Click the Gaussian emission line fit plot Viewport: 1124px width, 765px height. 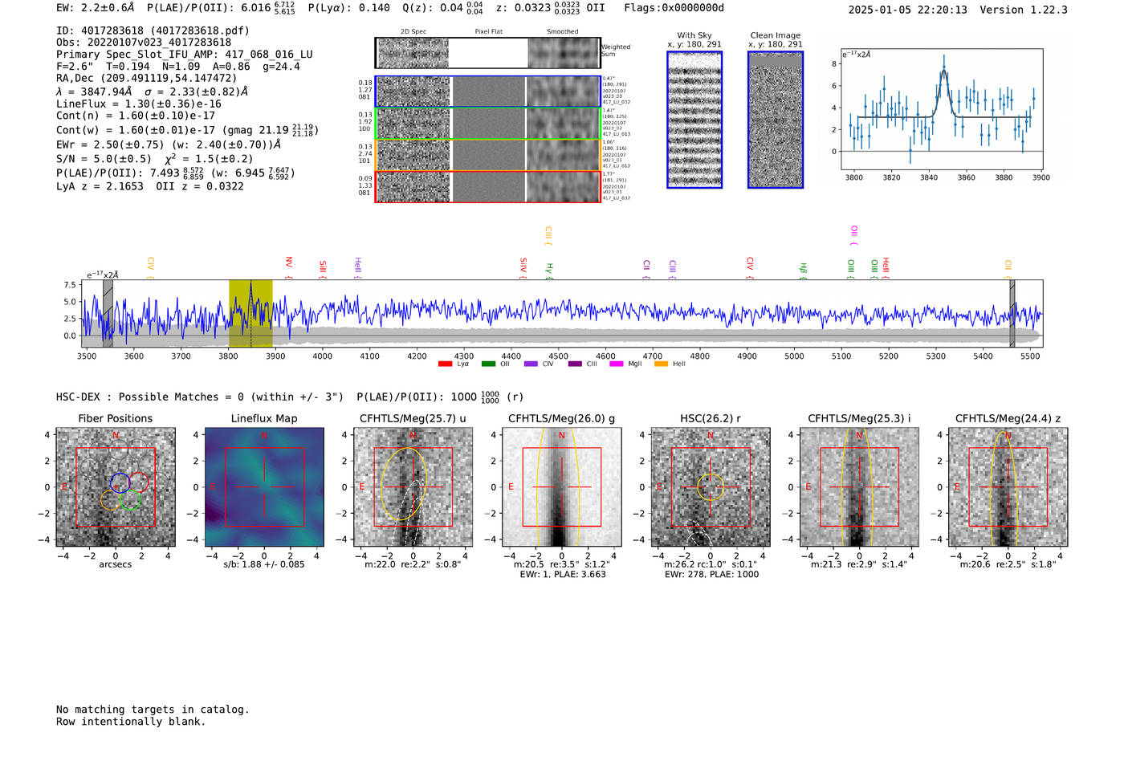941,108
